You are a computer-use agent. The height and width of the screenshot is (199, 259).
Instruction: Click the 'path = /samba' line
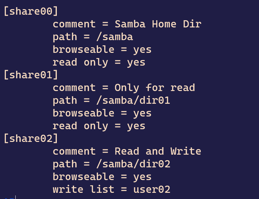coord(93,37)
